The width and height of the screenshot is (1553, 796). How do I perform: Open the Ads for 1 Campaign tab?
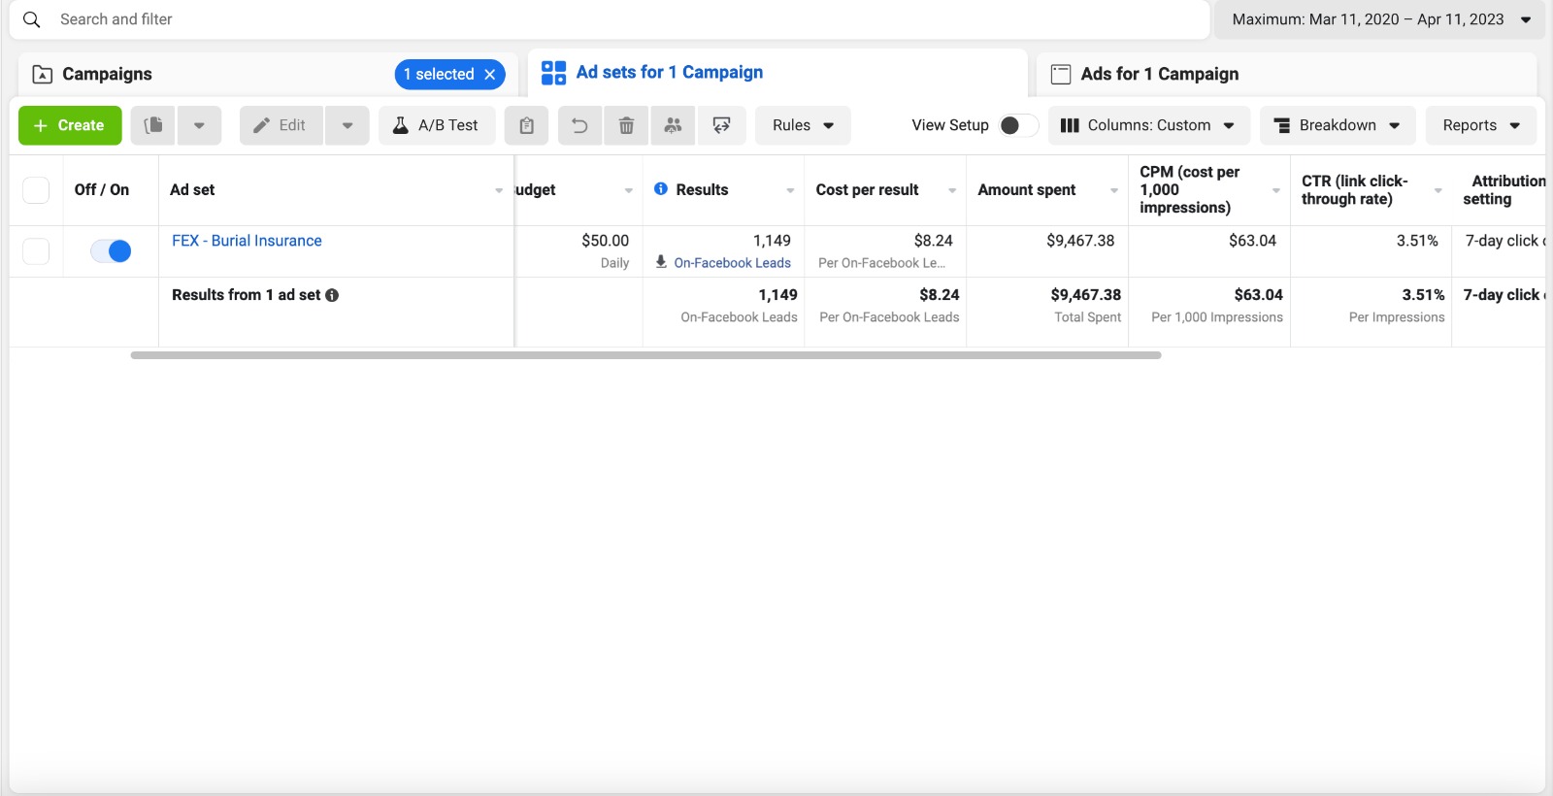click(x=1159, y=74)
